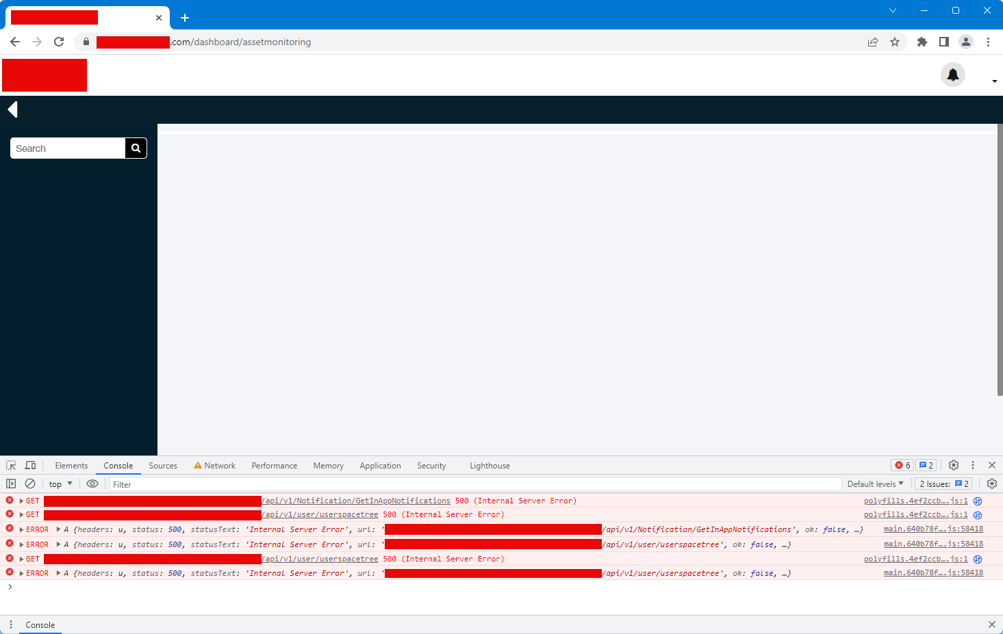Click the notification bell icon
The width and height of the screenshot is (1003, 634).
point(952,75)
